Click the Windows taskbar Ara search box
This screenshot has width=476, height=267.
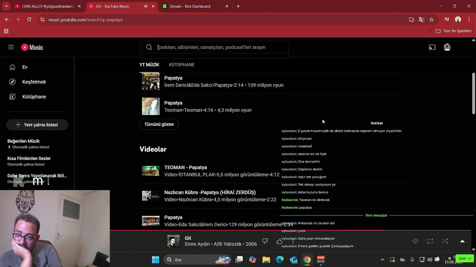click(x=197, y=260)
